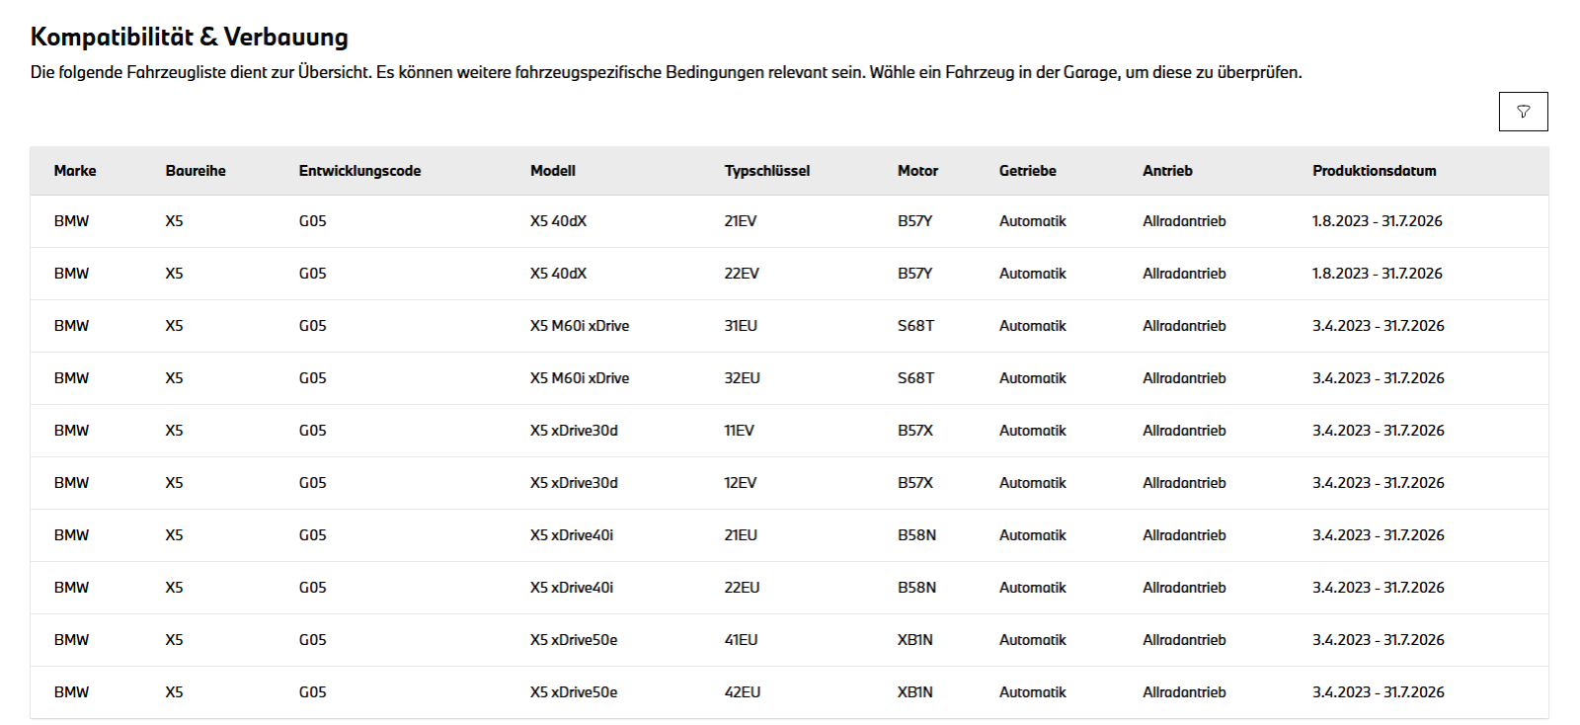Click the 12EV type key cell
1580x725 pixels.
point(740,483)
